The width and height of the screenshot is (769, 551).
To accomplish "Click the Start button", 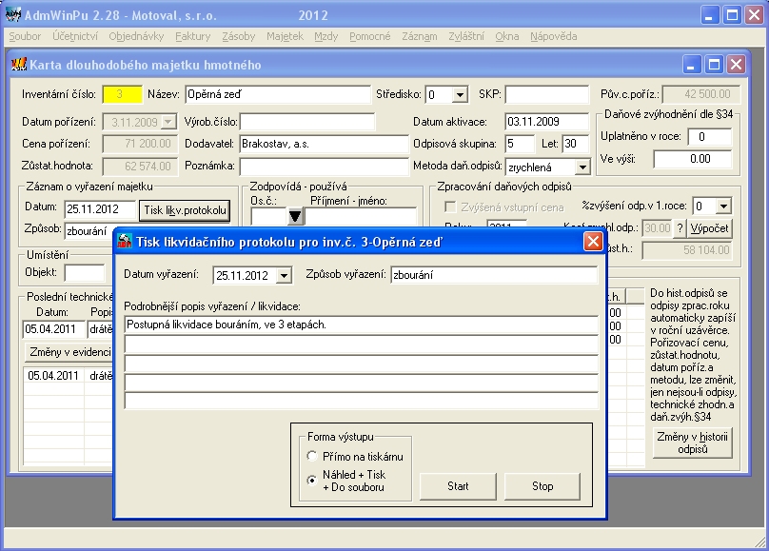I will [458, 486].
